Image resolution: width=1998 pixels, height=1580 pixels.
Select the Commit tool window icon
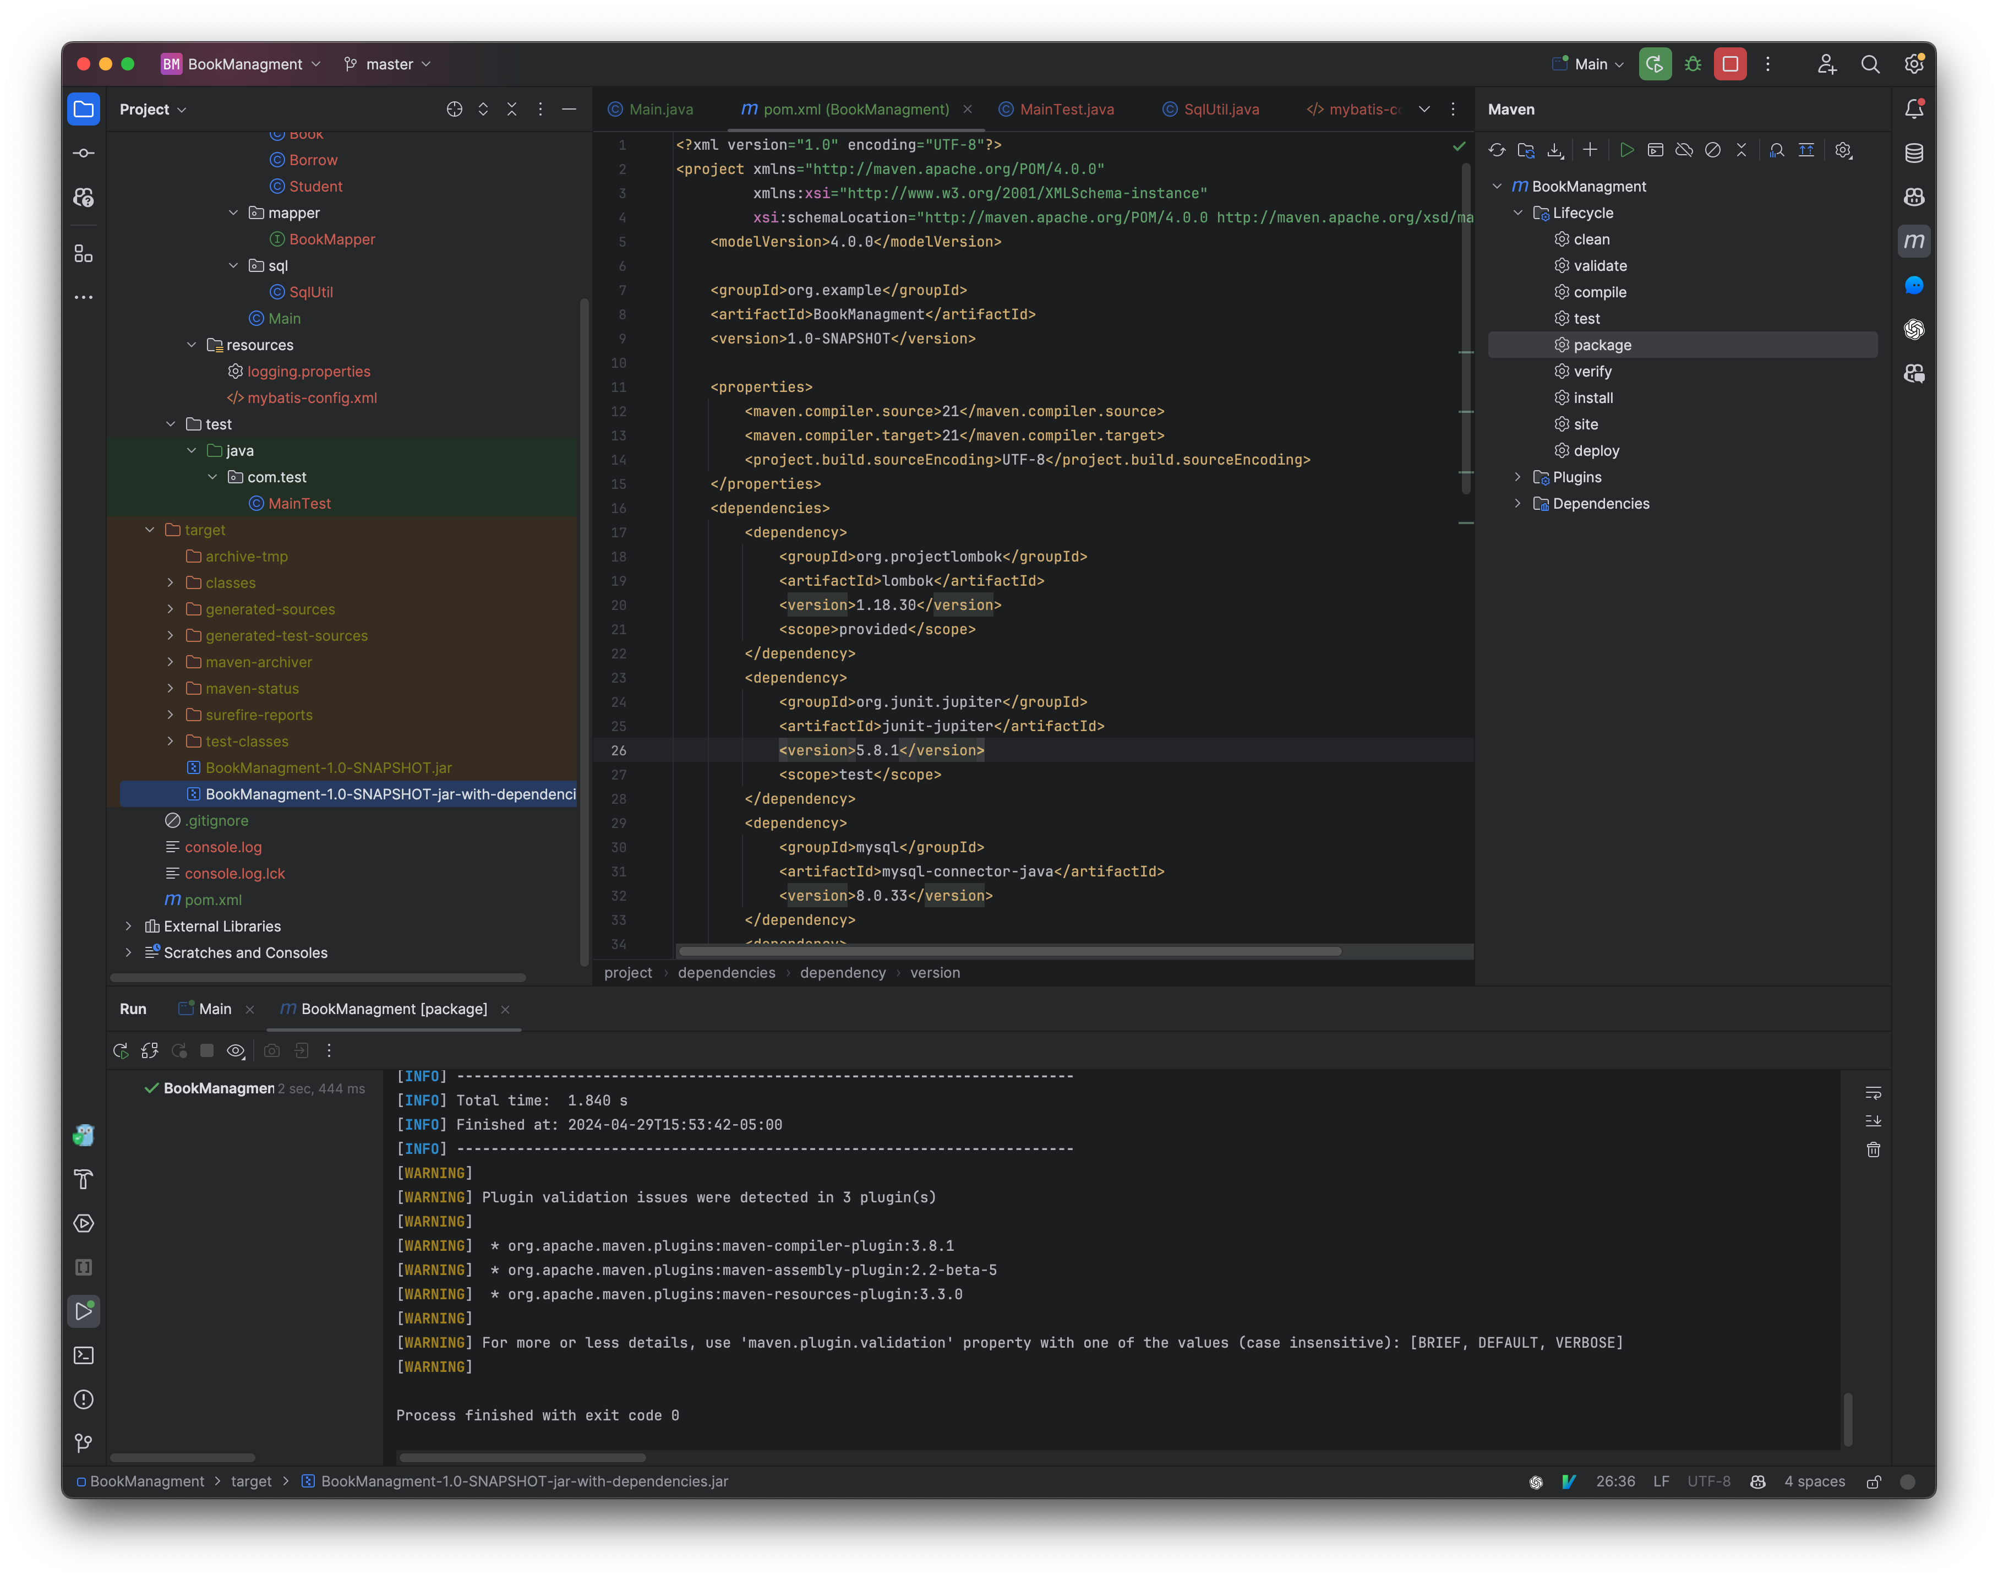pos(83,152)
